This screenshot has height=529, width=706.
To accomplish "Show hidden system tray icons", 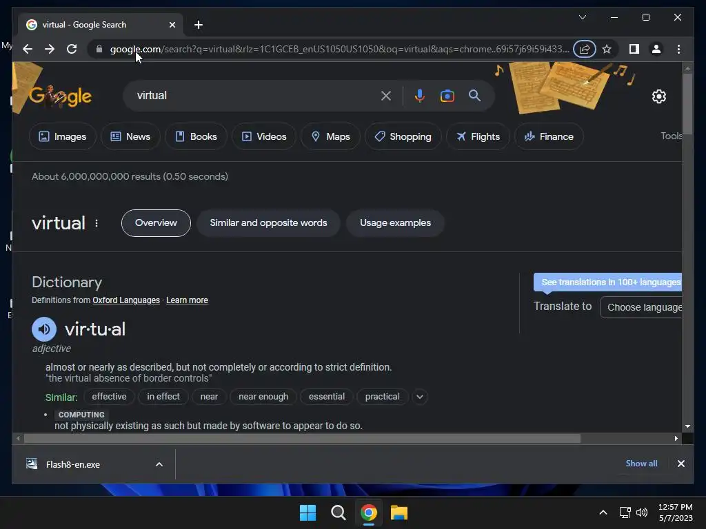I will tap(603, 512).
